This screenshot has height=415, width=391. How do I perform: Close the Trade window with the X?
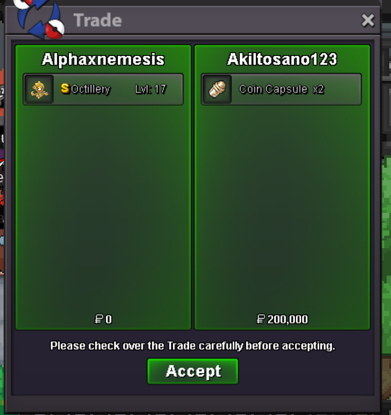368,20
